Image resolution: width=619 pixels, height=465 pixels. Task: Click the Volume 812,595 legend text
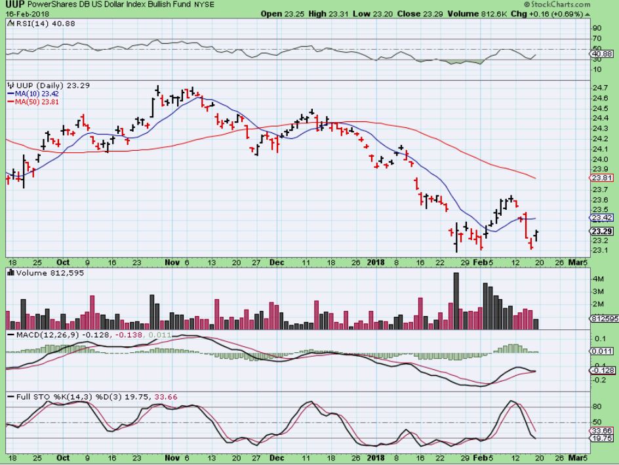pyautogui.click(x=50, y=273)
